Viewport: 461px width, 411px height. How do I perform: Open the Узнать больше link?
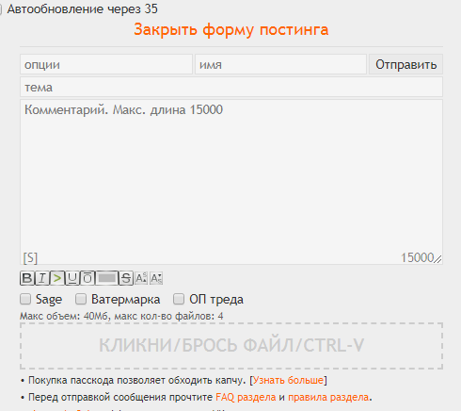[x=288, y=380]
